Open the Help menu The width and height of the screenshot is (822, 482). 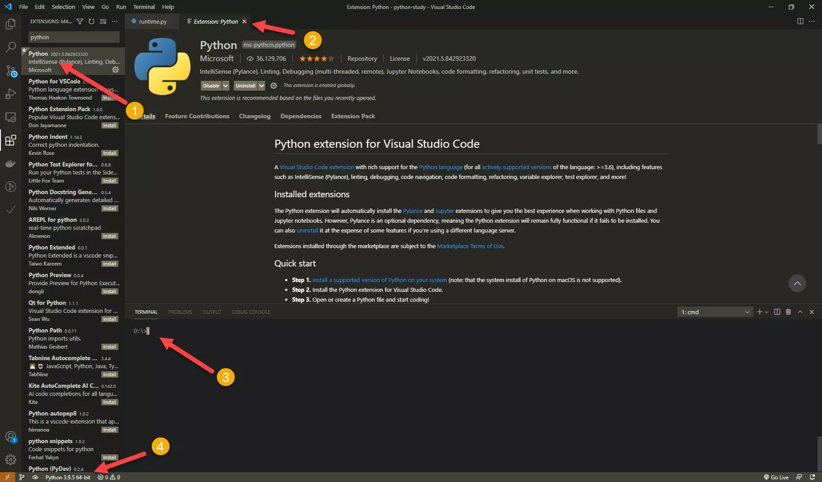[168, 7]
